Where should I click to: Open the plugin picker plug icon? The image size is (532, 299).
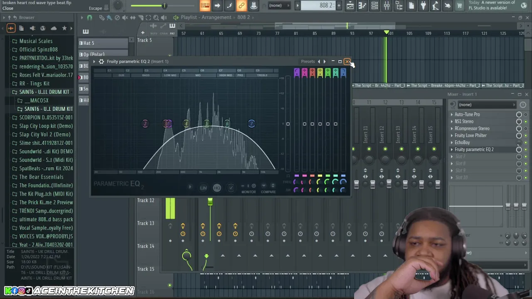[x=423, y=5]
